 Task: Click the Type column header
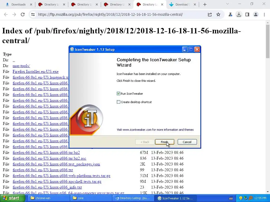7,54
